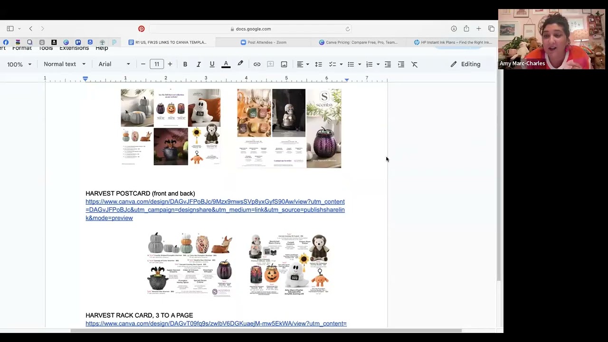Click the docs.google.com address bar
Viewport: 608px width, 342px height.
pyautogui.click(x=251, y=29)
